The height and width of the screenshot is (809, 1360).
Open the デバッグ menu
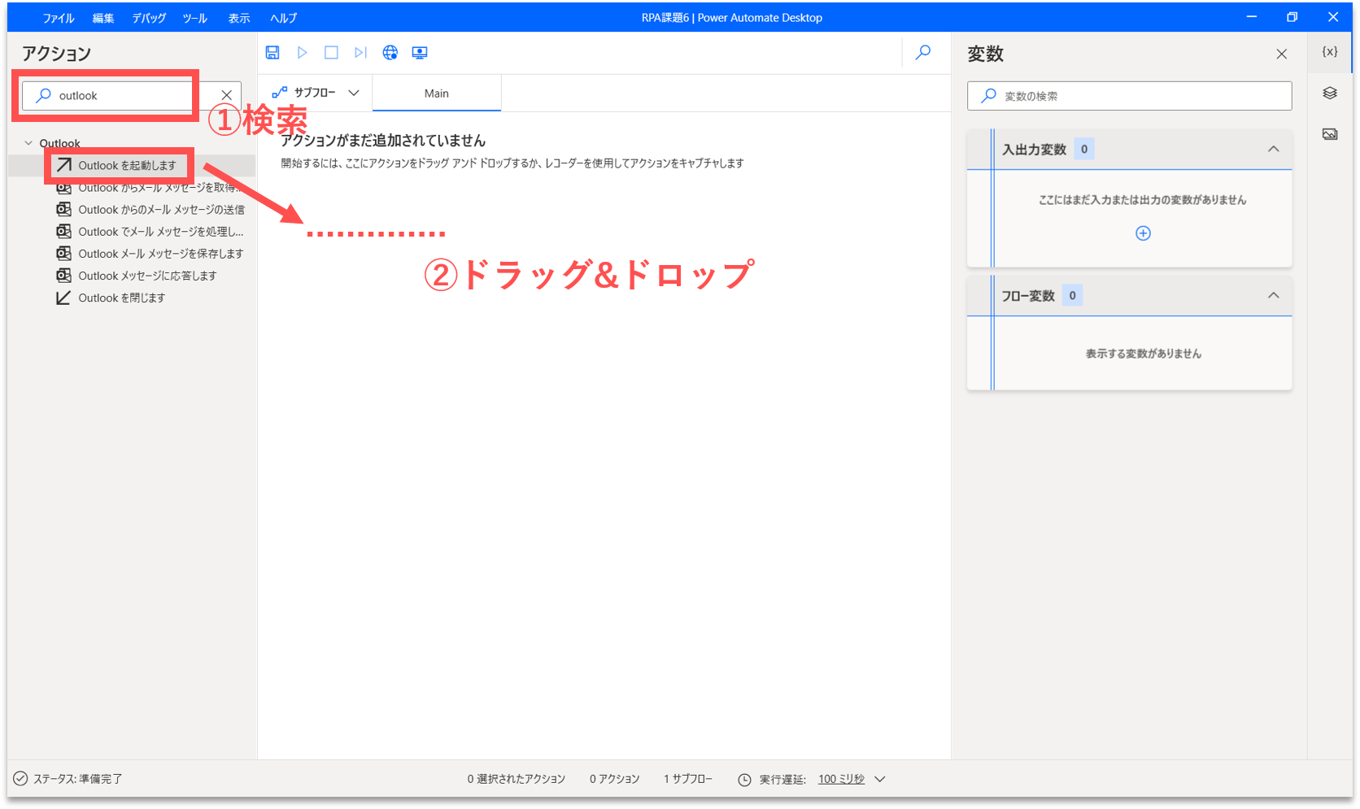(x=149, y=18)
